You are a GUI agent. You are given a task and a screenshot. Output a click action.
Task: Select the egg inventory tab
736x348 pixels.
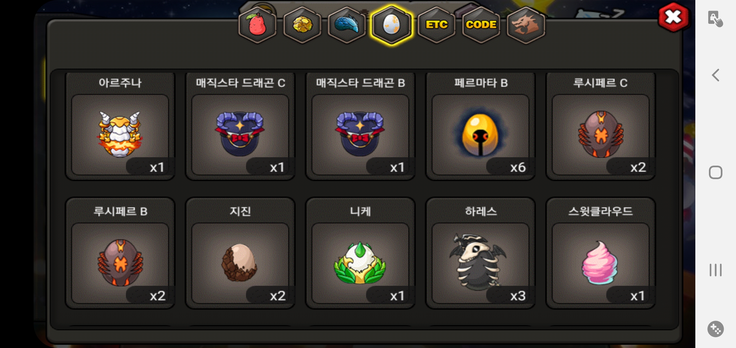tap(391, 25)
